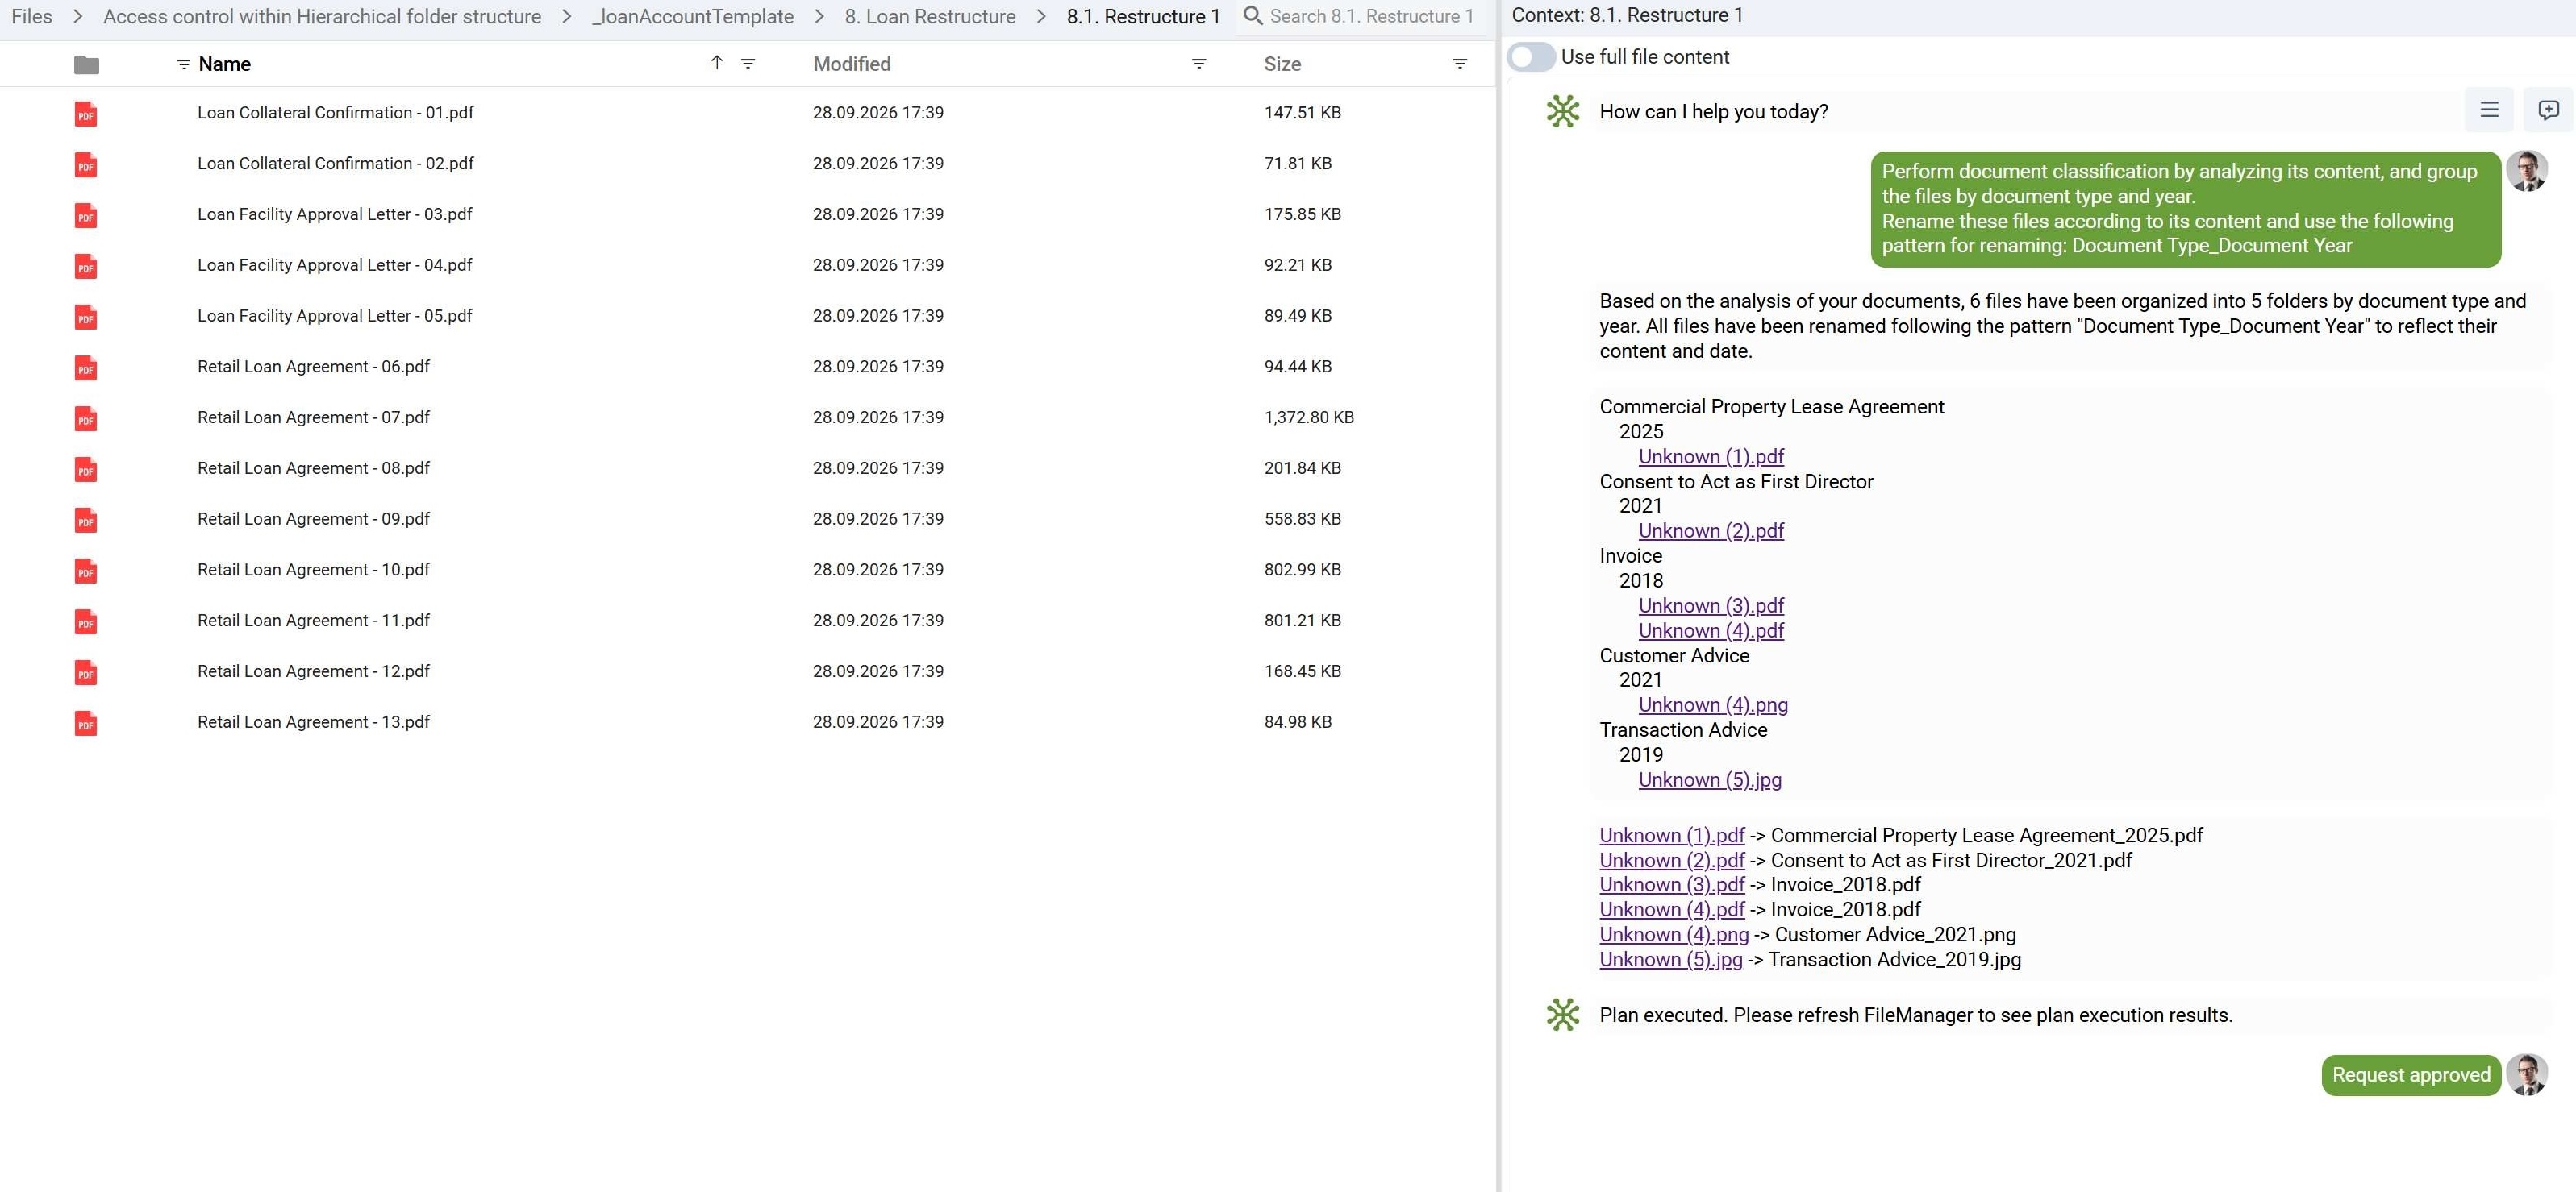This screenshot has width=2576, height=1192.
Task: Open the Name column menu icon
Action: [x=183, y=64]
